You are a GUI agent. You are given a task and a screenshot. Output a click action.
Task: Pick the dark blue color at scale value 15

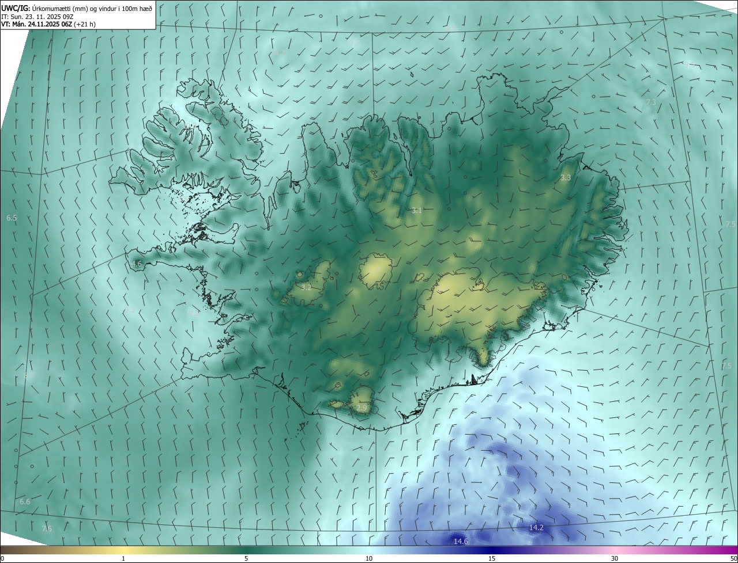click(x=492, y=550)
